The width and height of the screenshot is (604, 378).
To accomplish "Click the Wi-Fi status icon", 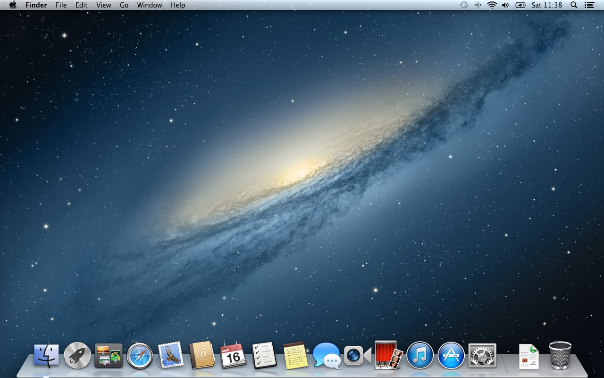I will click(492, 5).
